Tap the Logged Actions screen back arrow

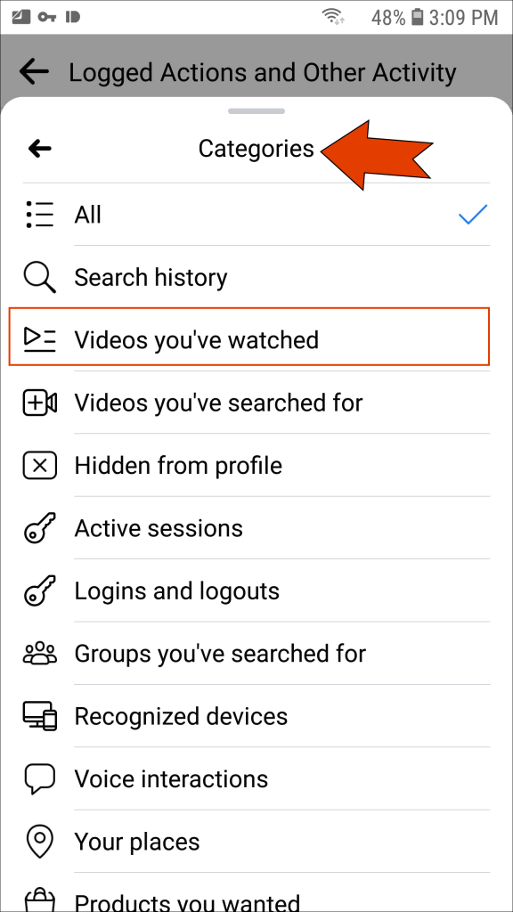click(33, 71)
